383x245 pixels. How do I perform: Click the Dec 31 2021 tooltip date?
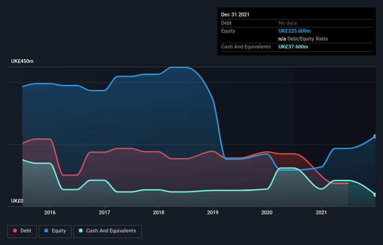235,14
